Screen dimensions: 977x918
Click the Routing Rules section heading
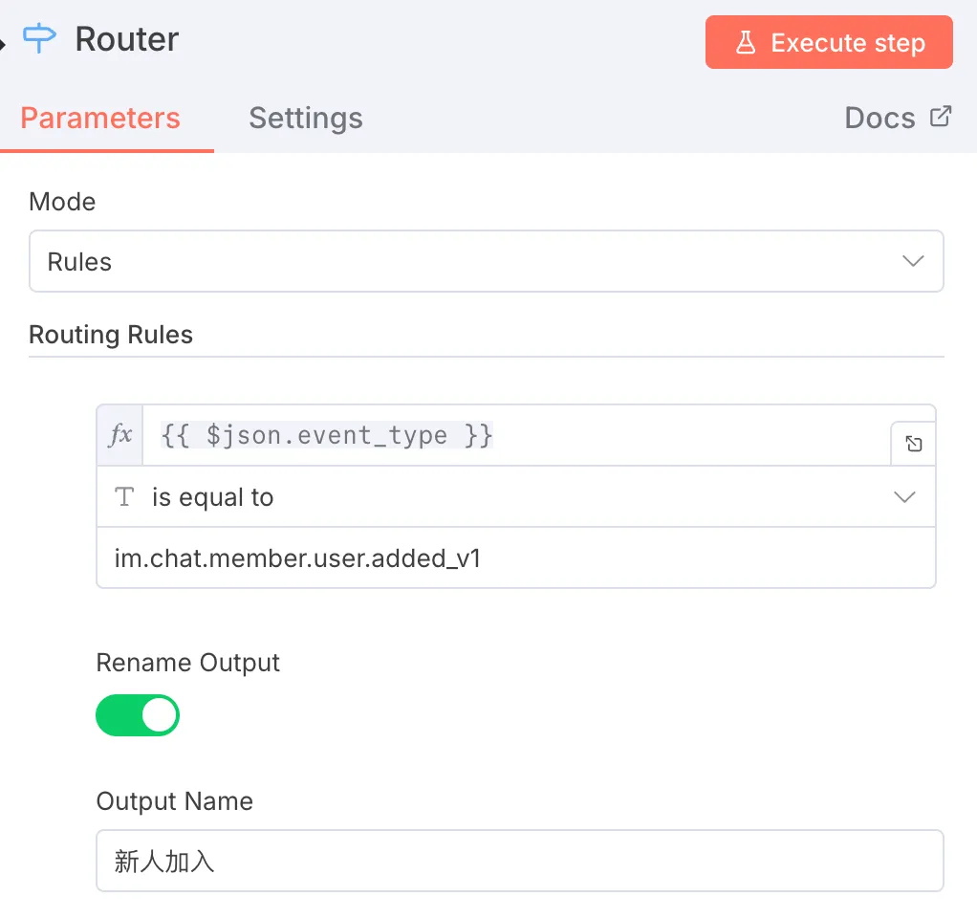(x=111, y=335)
